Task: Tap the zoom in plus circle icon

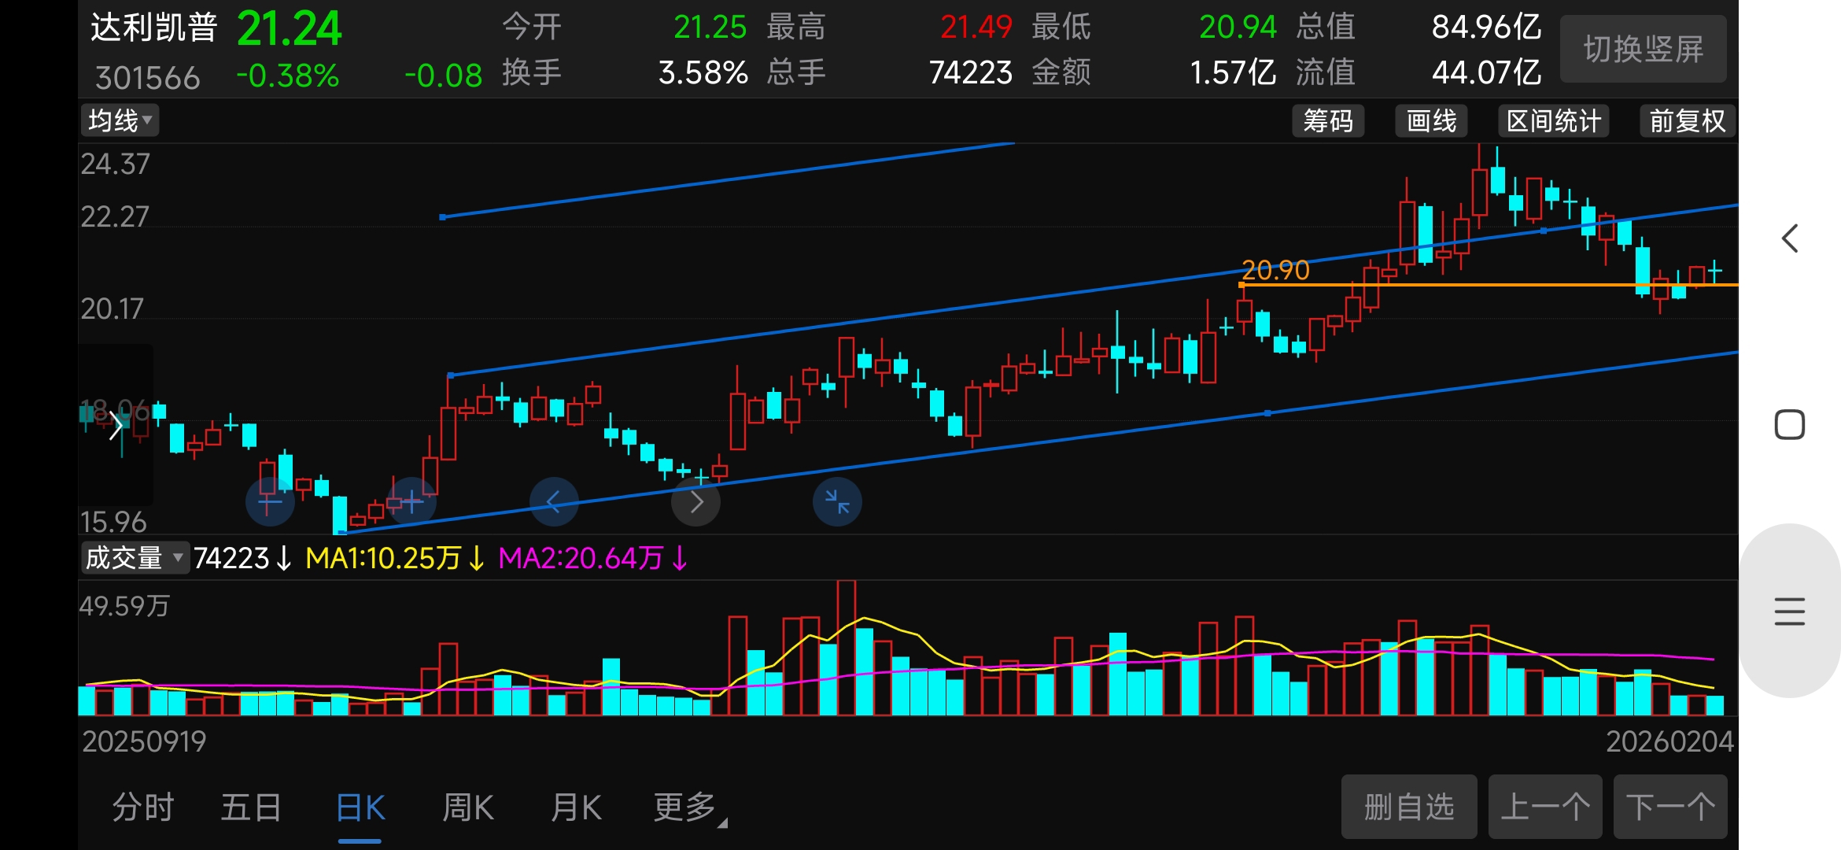Action: [411, 501]
